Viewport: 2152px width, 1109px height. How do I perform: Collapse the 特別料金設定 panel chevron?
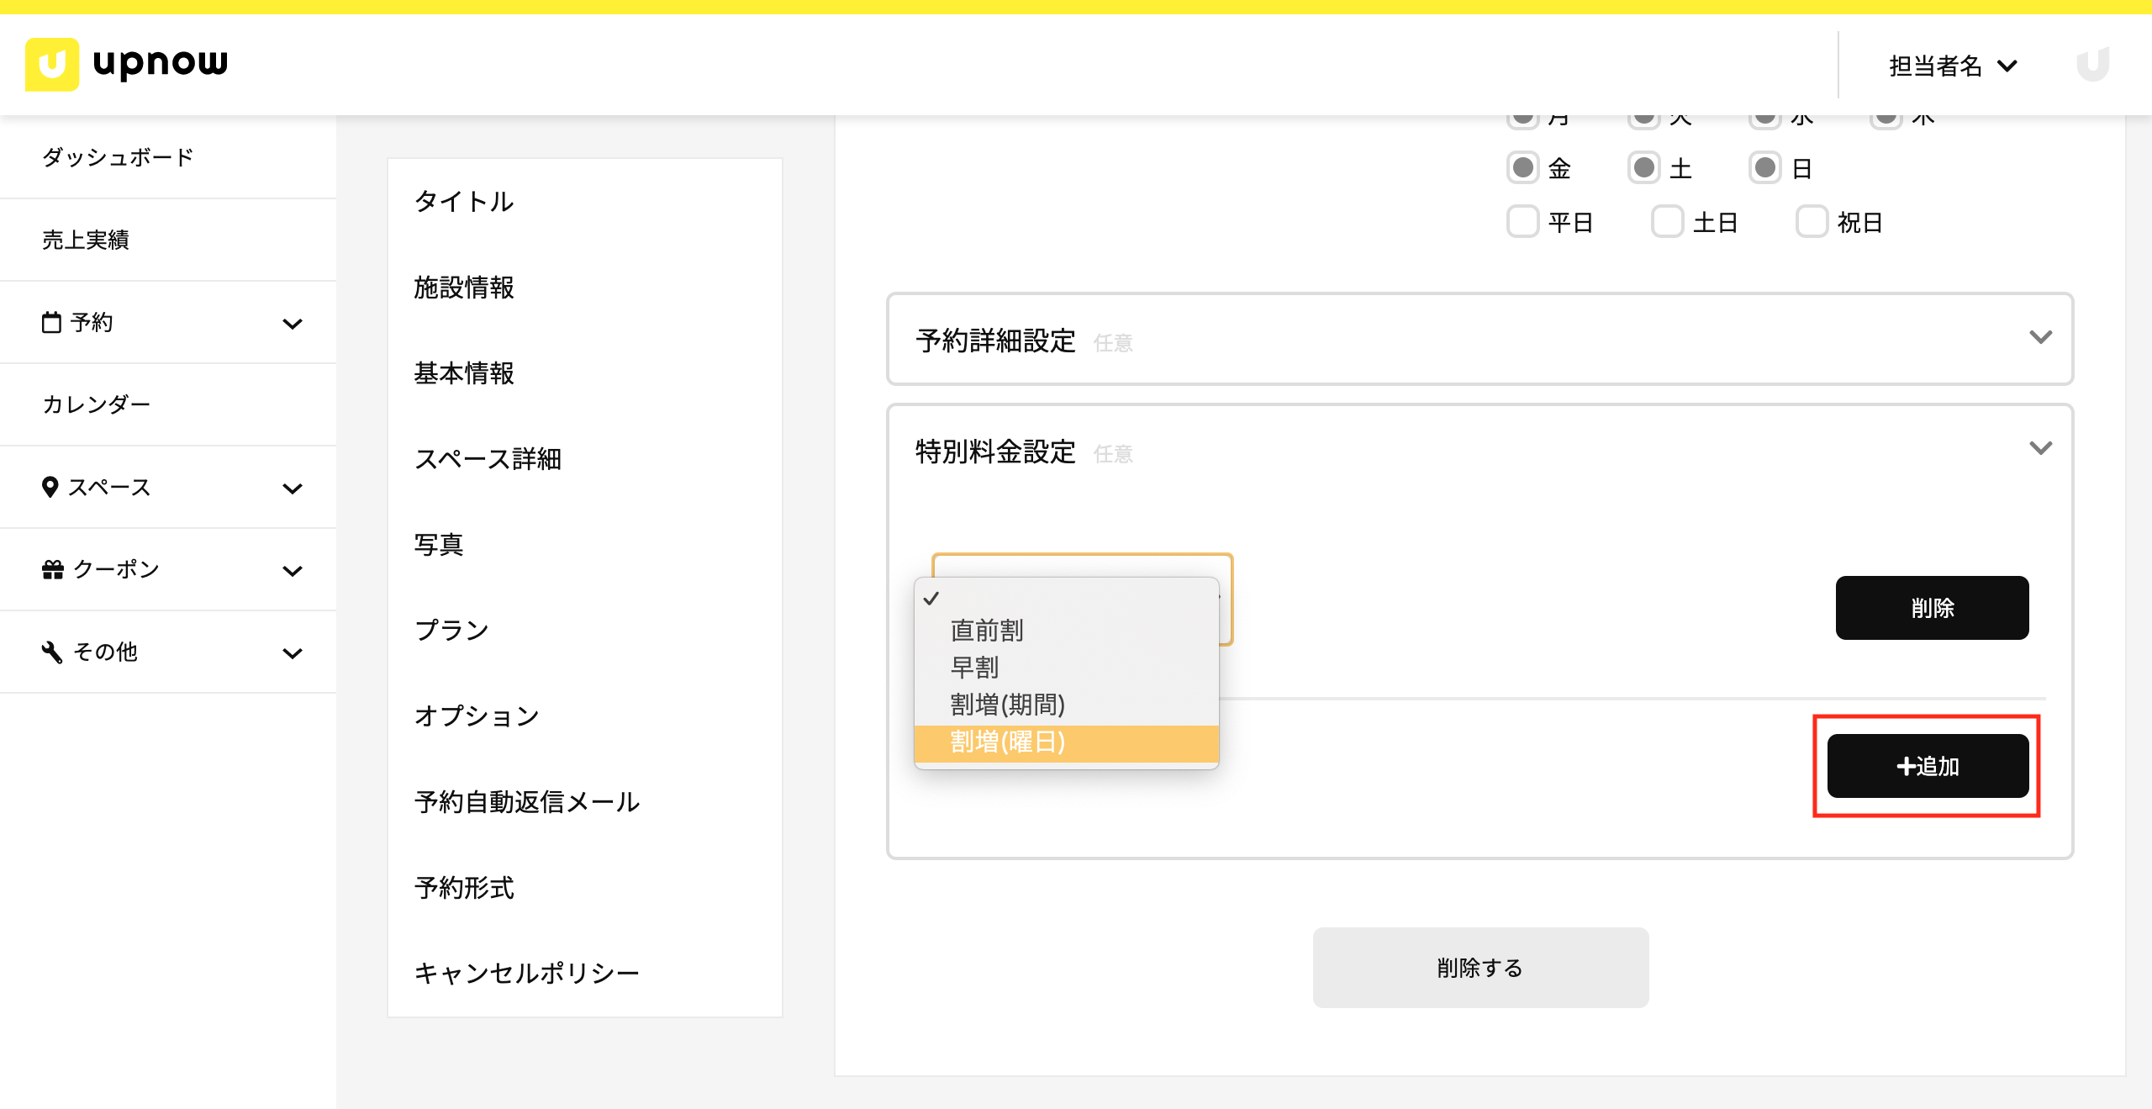click(x=2041, y=448)
